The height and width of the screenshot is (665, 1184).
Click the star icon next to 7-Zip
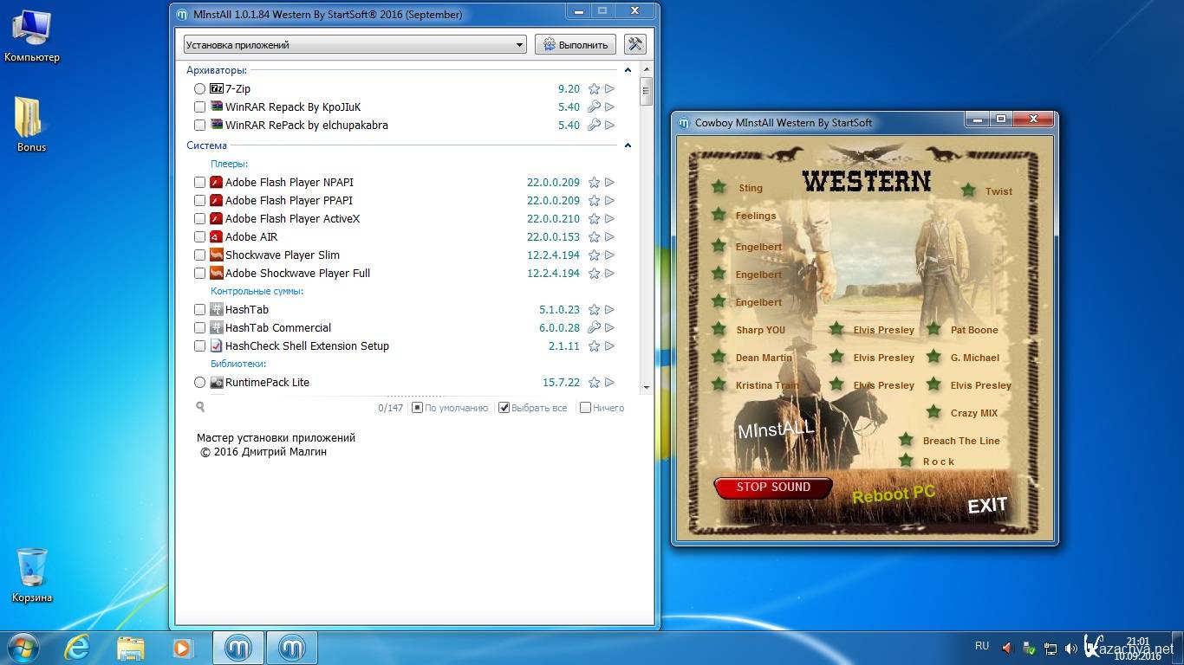coord(594,89)
